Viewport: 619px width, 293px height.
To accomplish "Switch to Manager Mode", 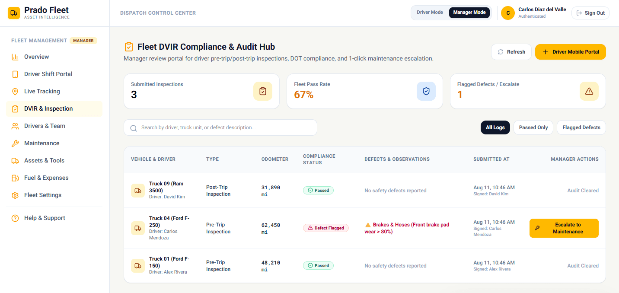I will 469,13.
